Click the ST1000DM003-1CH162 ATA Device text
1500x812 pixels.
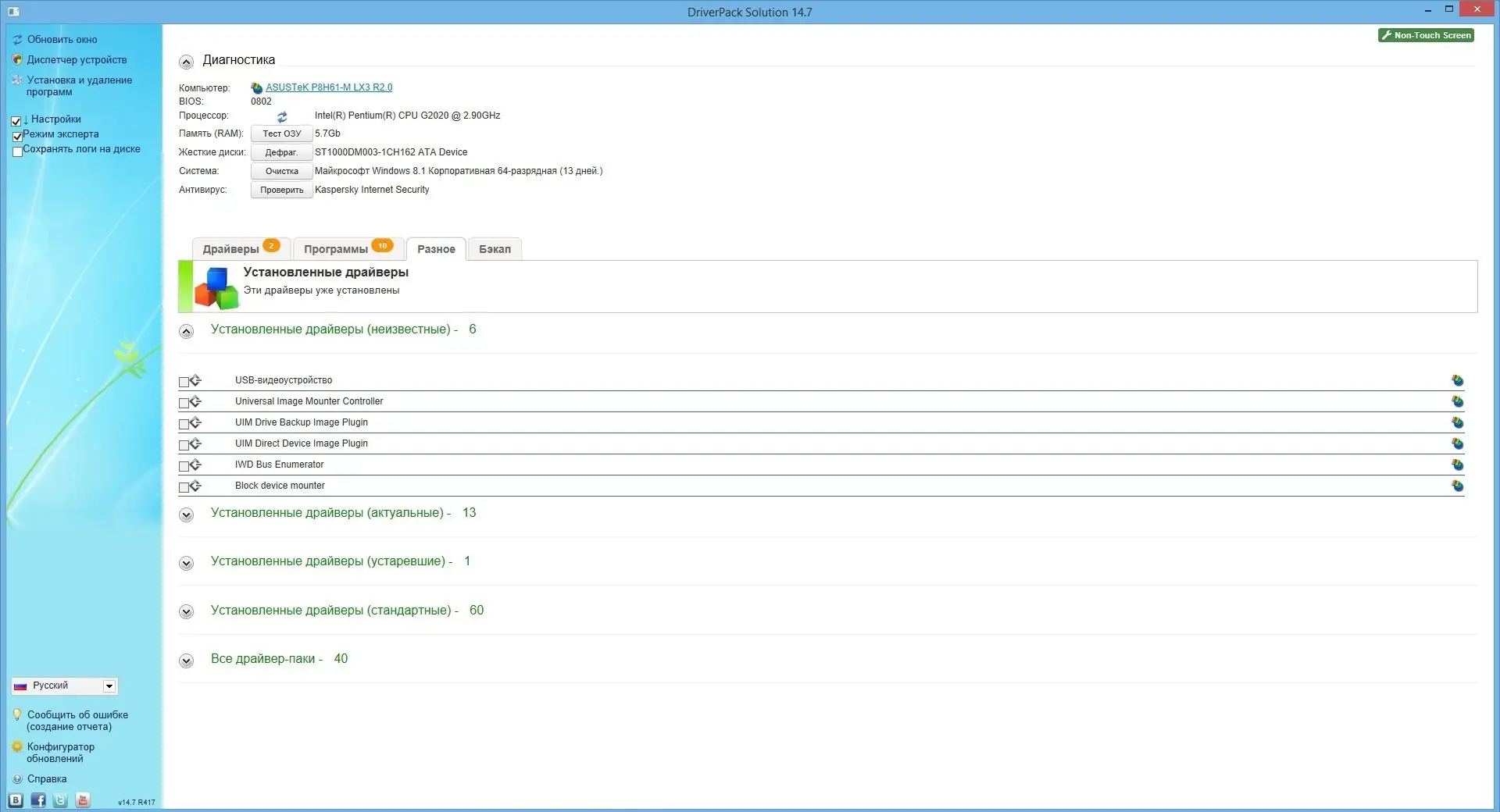click(391, 152)
